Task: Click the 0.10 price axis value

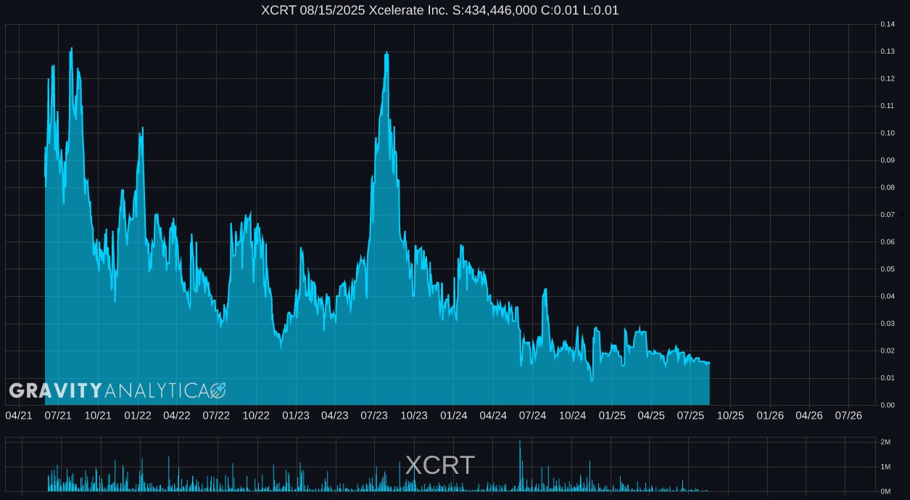Action: click(887, 134)
